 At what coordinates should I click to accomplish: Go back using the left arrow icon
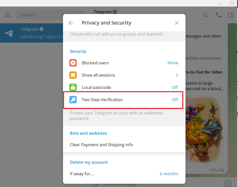coord(71,23)
